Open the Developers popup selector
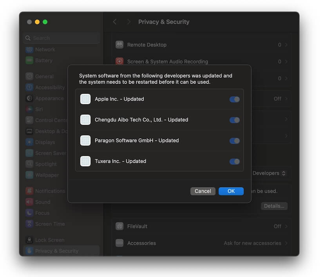 click(269, 173)
